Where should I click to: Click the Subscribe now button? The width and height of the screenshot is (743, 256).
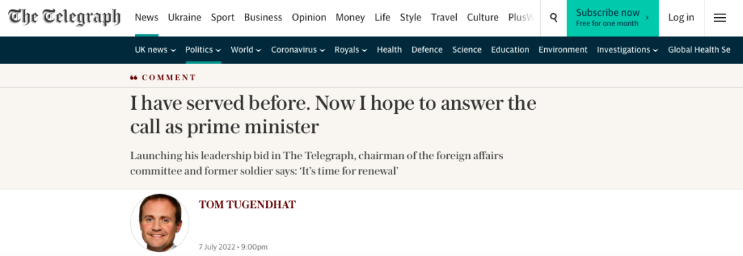coord(613,18)
